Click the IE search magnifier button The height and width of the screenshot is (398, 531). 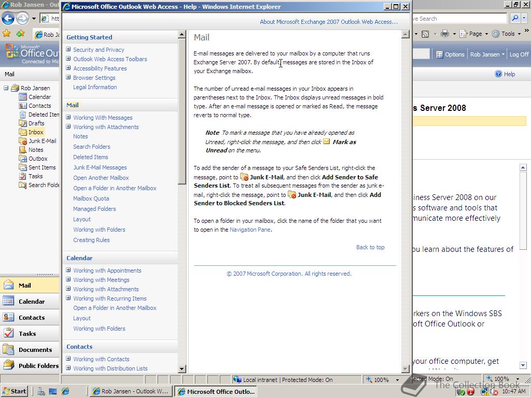click(x=515, y=18)
